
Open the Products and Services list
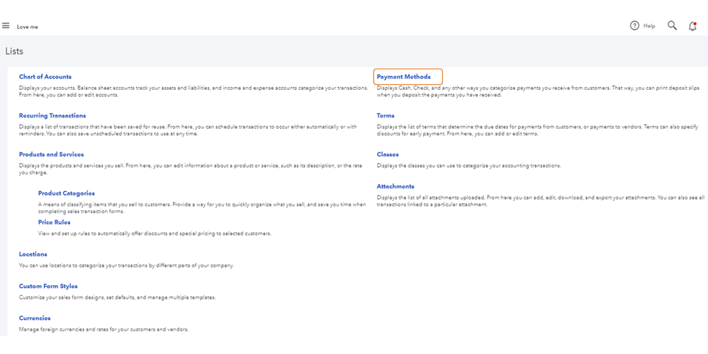point(51,154)
